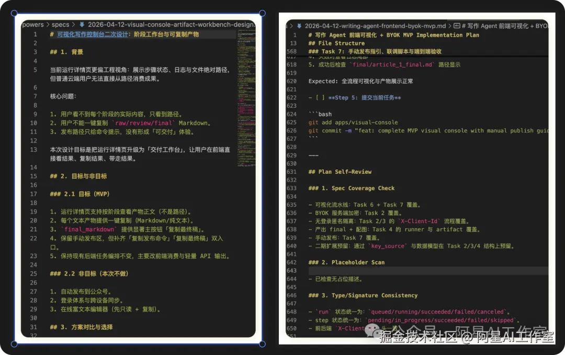
Task: Click line number 13 in the left editor
Action: pos(33,149)
